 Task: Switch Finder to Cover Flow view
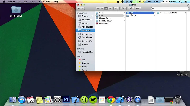110,8
